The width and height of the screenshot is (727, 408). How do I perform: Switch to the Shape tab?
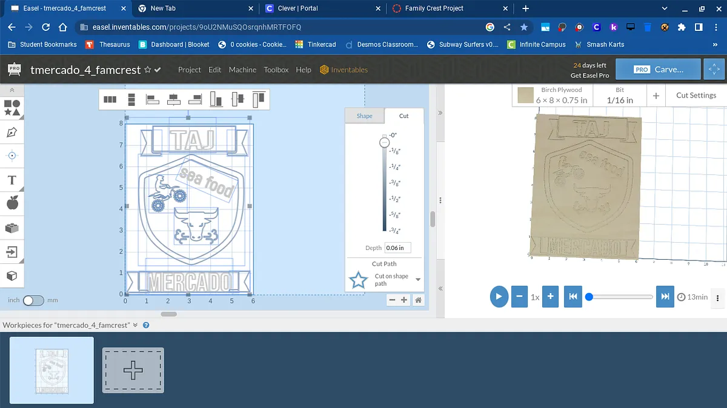[x=364, y=116]
